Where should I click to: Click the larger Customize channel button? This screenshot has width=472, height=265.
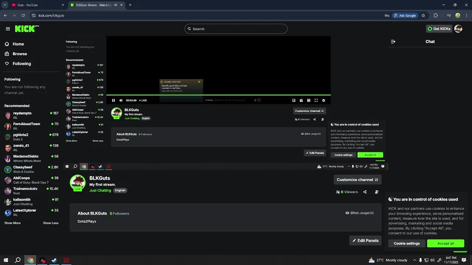pos(357,180)
